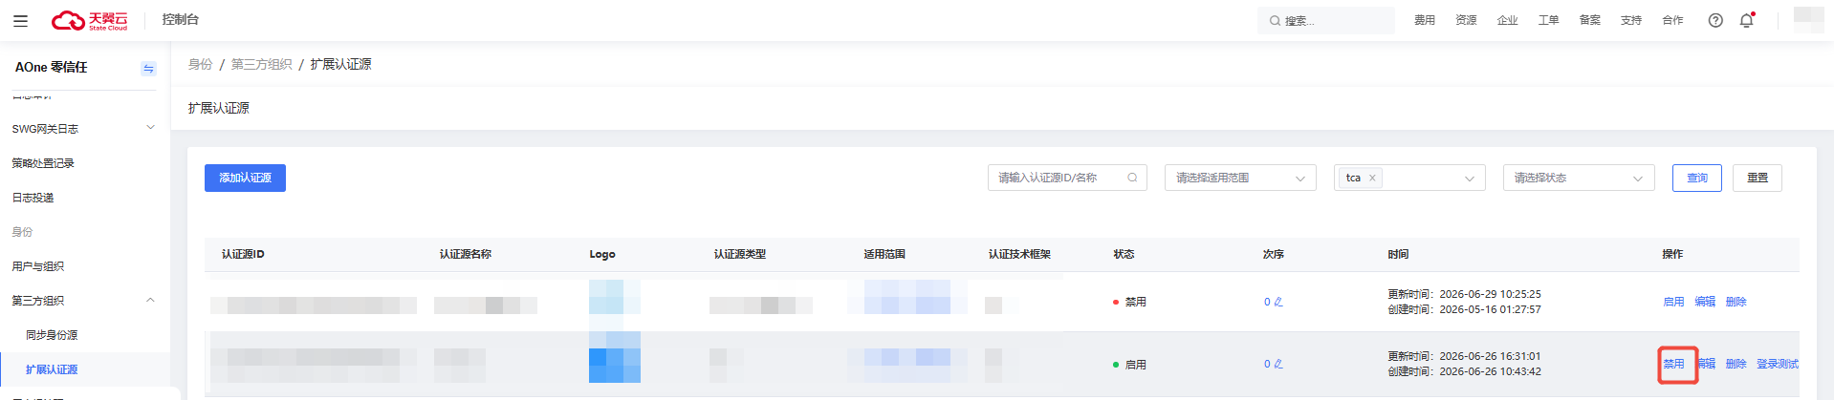This screenshot has height=400, width=1834.
Task: Edit order of the enabled row
Action: 1278,364
